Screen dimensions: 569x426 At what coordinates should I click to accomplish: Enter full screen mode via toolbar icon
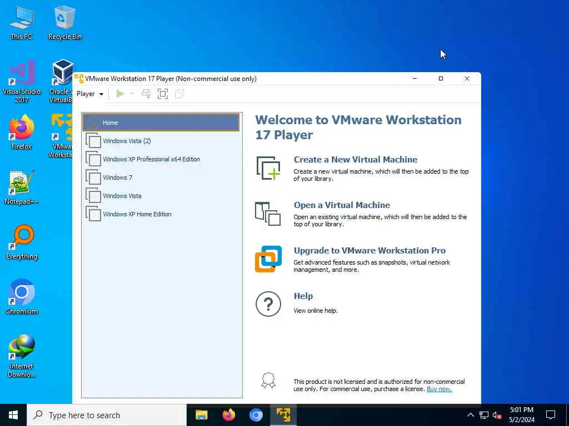[163, 94]
